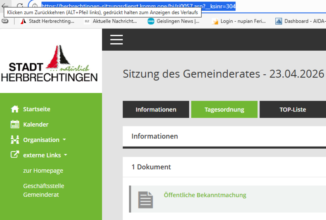This screenshot has height=220, width=326.
Task: Open the TOP-Liste tab
Action: (293, 109)
